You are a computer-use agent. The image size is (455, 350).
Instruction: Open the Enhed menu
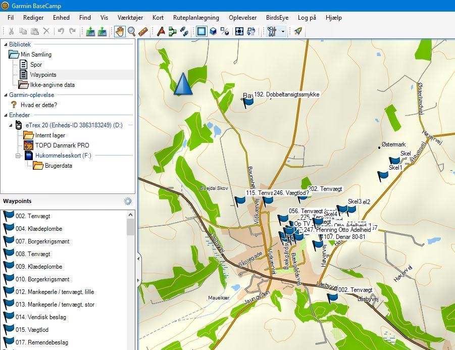[61, 18]
